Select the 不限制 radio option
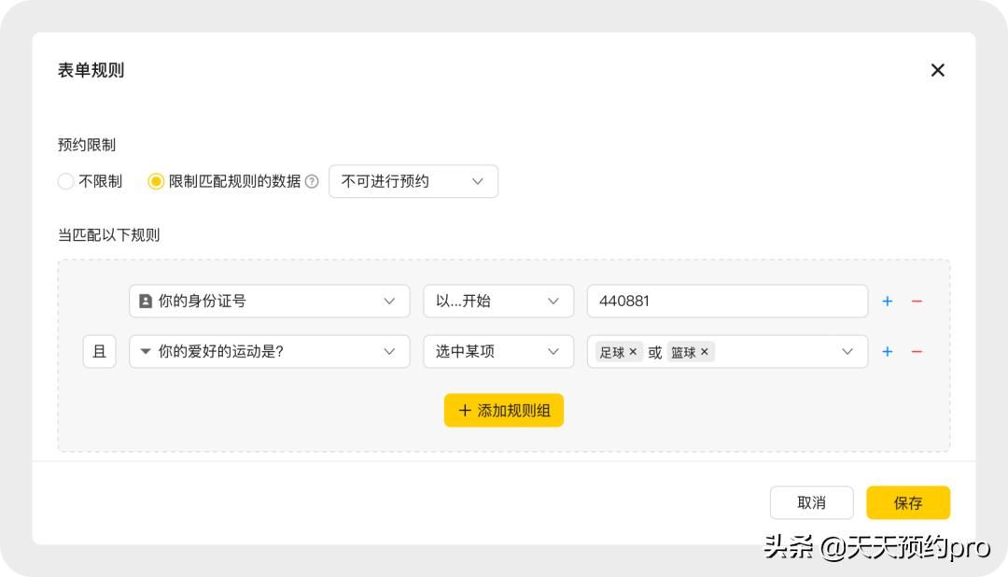Viewport: 1008px width, 577px height. [x=65, y=181]
